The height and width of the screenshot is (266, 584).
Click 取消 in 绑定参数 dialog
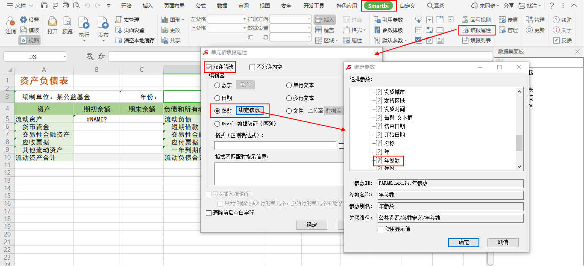(x=503, y=242)
